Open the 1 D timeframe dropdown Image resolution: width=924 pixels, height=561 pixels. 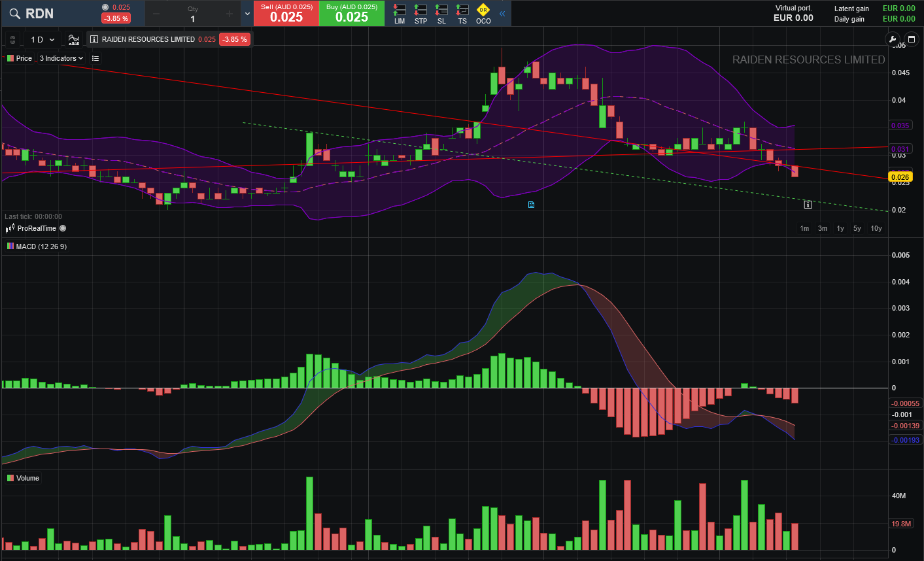pyautogui.click(x=43, y=40)
